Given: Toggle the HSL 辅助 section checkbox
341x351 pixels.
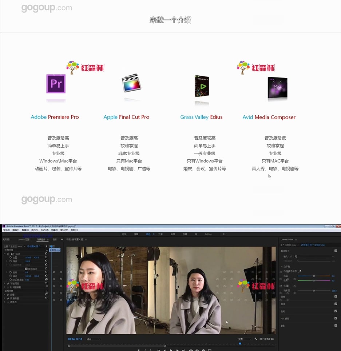Looking at the screenshot, I should pos(336,318).
